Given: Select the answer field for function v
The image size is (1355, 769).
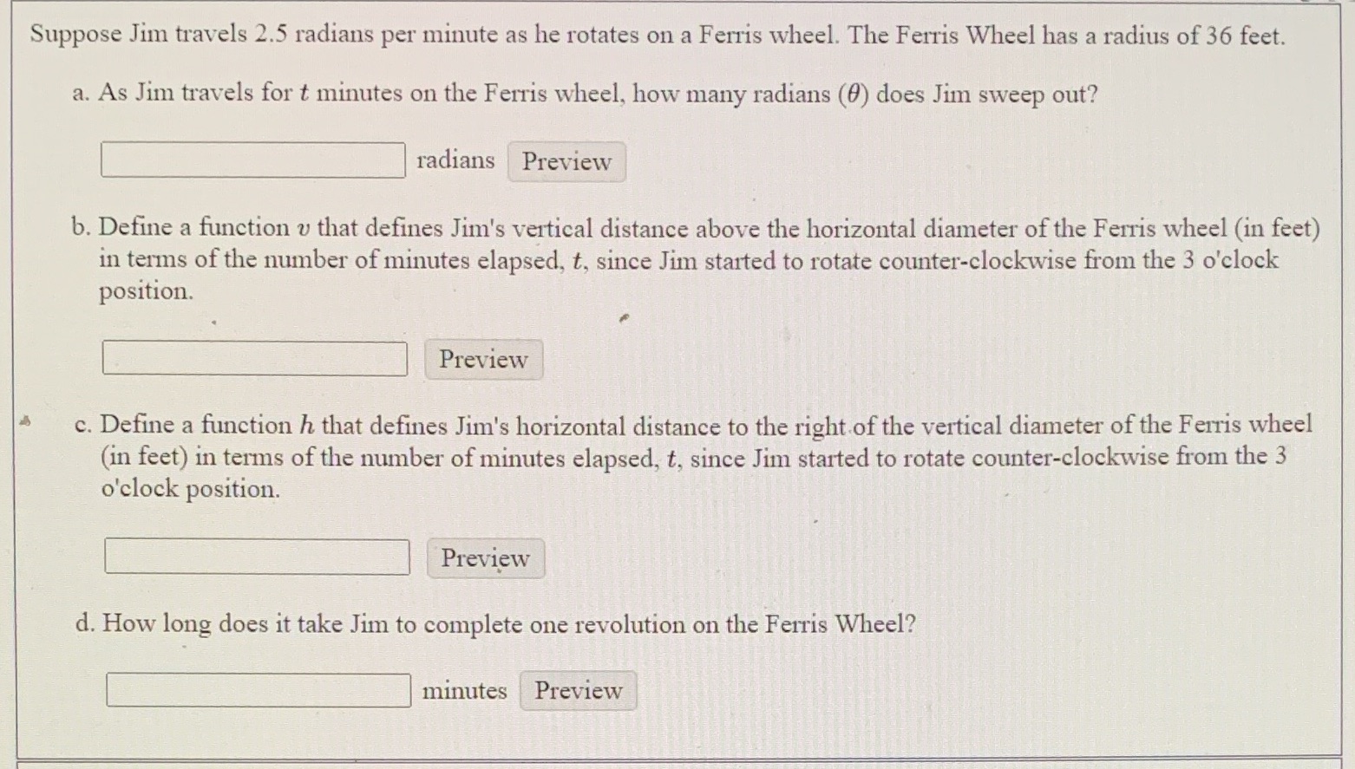Looking at the screenshot, I should tap(254, 358).
